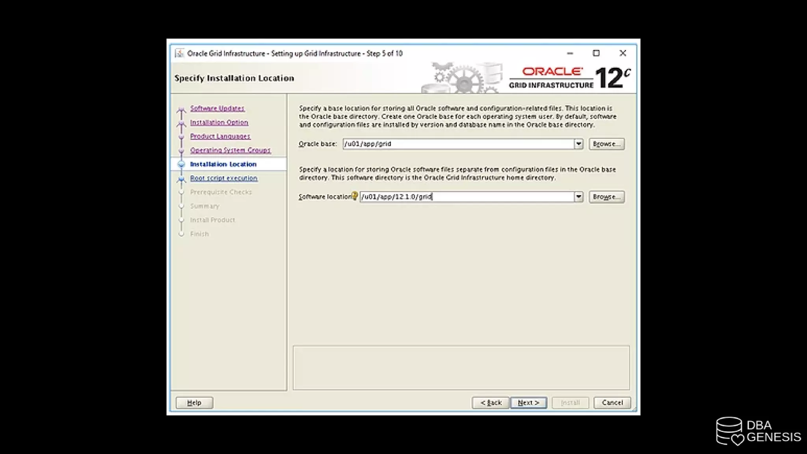Click the lightbulb hint icon beside Software location
807x454 pixels.
point(354,195)
